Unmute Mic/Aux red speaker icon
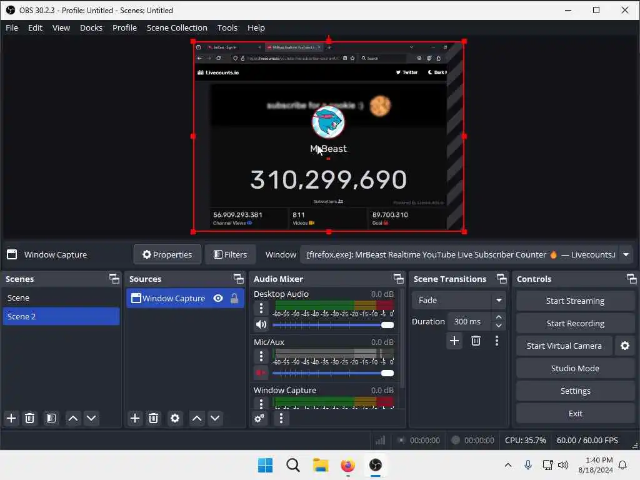 [x=261, y=372]
